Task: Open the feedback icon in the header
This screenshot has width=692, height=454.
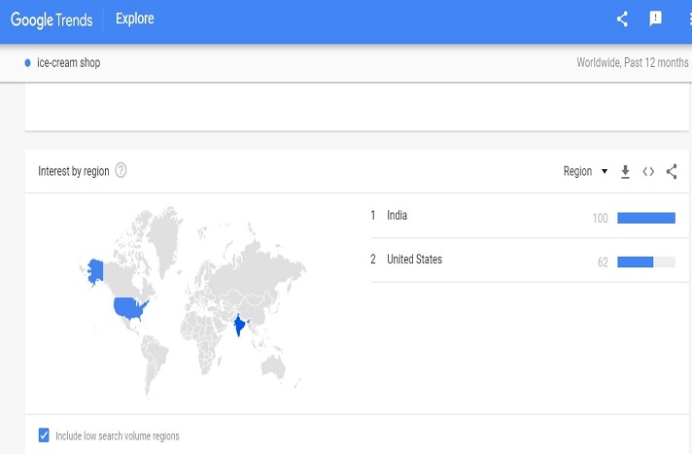Action: 655,18
